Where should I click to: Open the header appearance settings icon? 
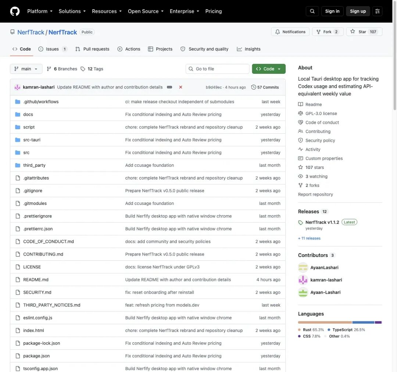(x=377, y=11)
